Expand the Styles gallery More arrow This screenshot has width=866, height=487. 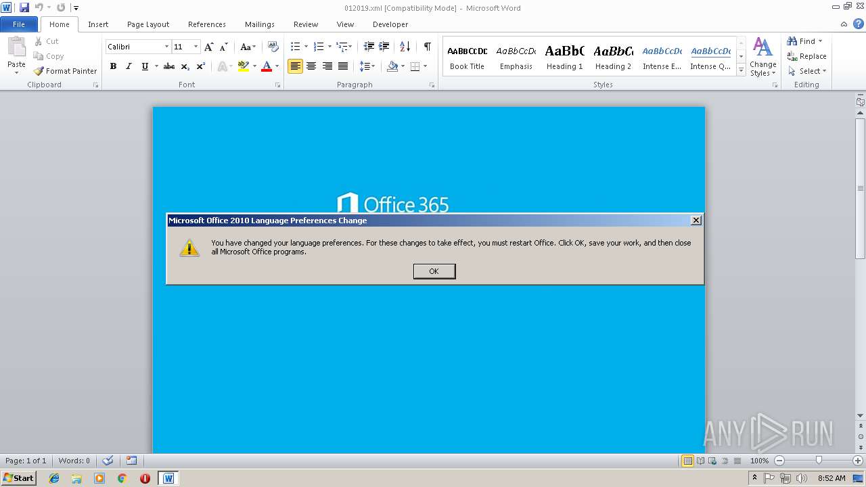[741, 70]
